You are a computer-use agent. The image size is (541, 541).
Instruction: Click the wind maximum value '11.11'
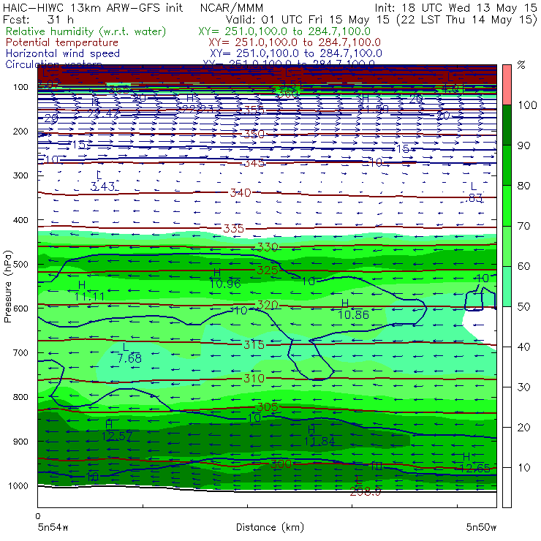coord(89,296)
